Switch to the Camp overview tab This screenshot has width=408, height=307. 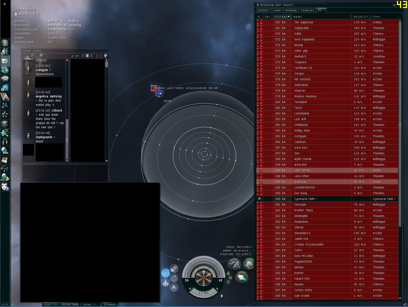[277, 10]
